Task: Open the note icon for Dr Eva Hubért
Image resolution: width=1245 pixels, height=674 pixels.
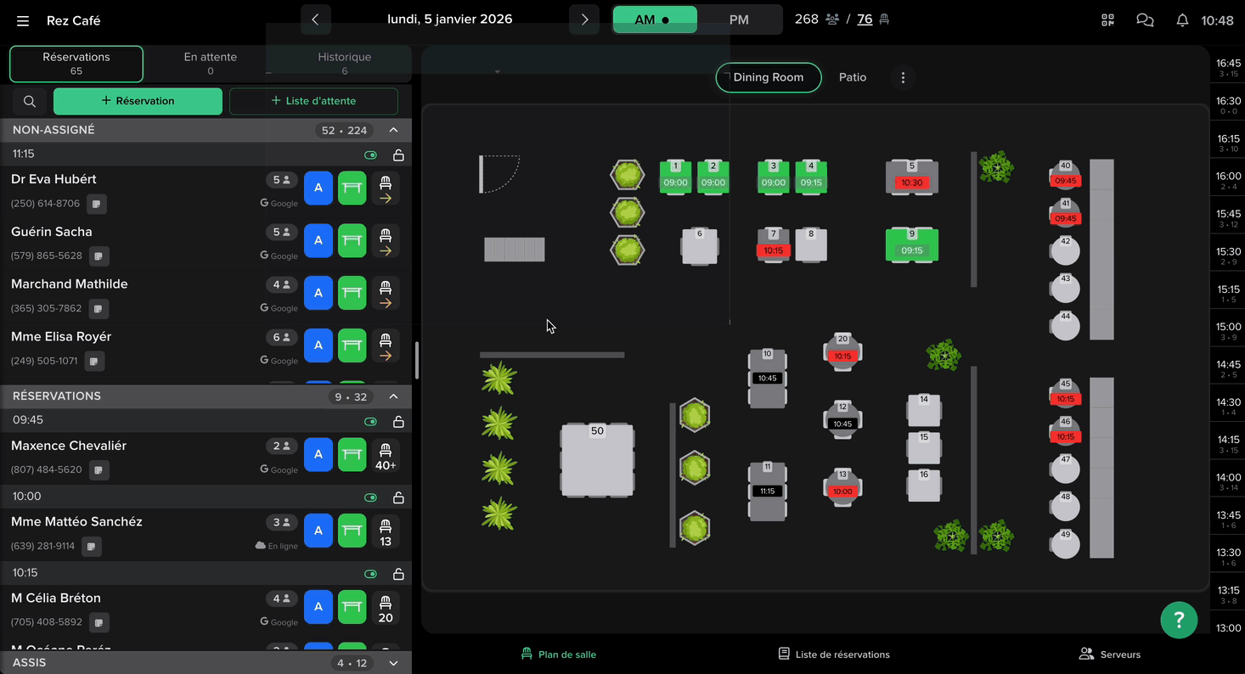Action: (x=98, y=204)
